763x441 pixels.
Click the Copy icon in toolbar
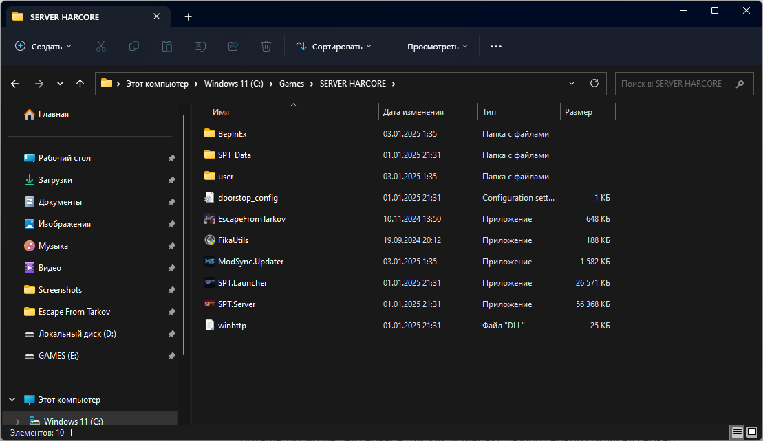pos(133,46)
